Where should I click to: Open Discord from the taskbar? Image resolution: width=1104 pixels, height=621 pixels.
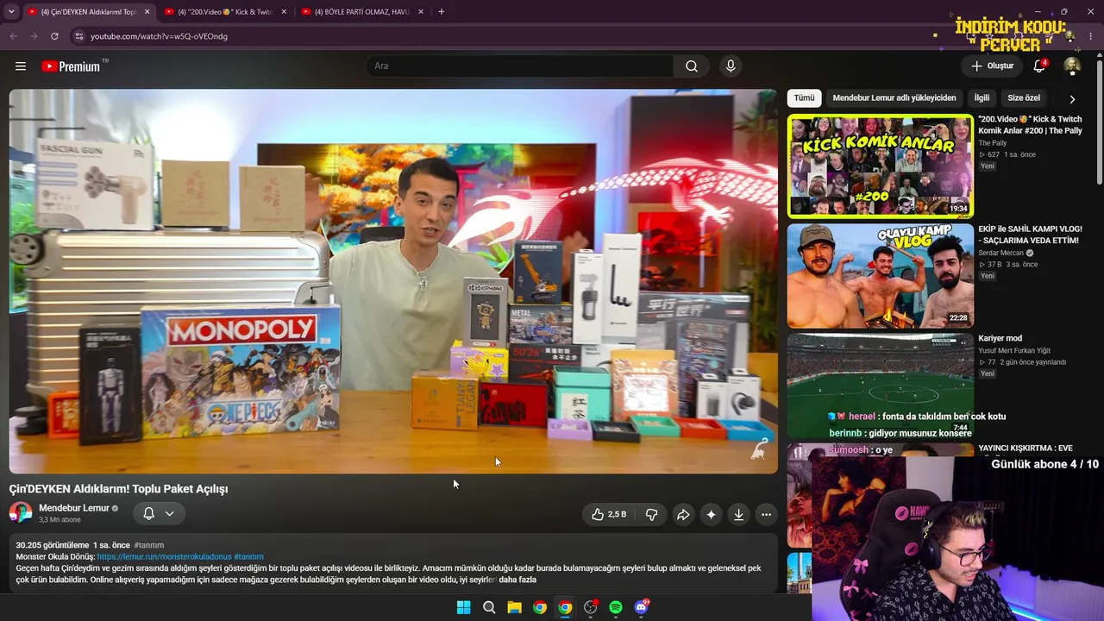pyautogui.click(x=641, y=607)
